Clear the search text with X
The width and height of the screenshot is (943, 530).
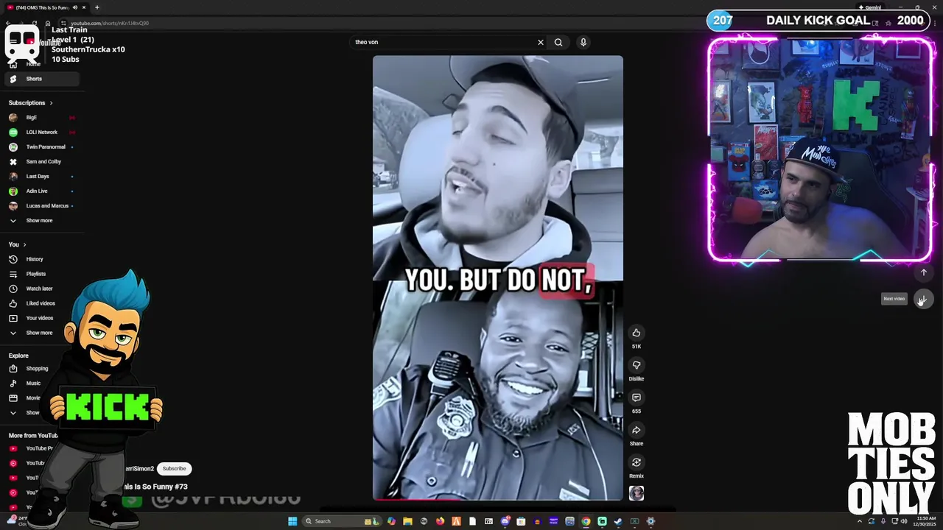click(540, 42)
